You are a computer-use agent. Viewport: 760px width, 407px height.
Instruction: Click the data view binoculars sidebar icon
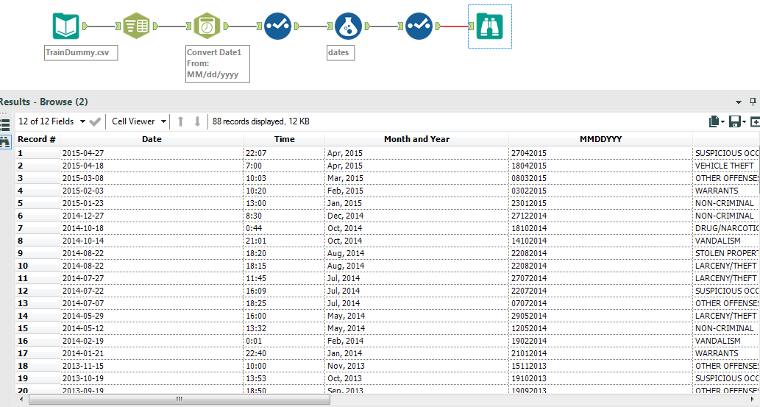click(x=5, y=141)
